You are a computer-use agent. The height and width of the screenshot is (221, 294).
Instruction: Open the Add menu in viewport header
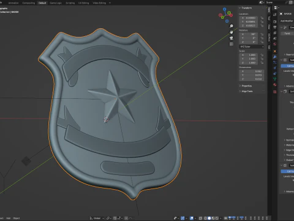click(x=8, y=218)
